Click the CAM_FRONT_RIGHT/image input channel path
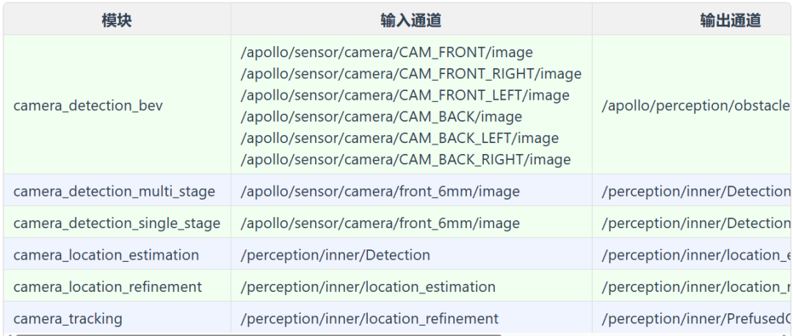 click(x=411, y=74)
